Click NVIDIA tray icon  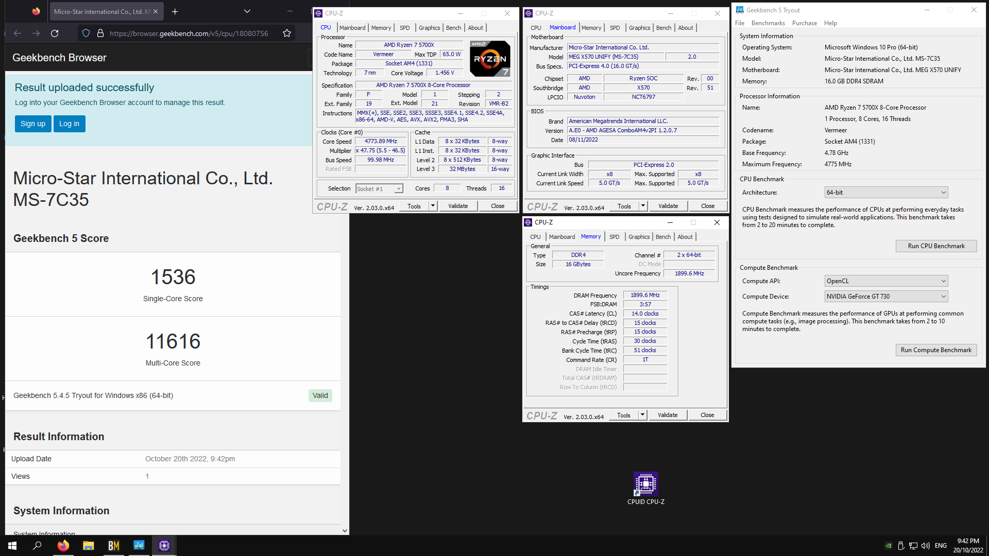889,546
